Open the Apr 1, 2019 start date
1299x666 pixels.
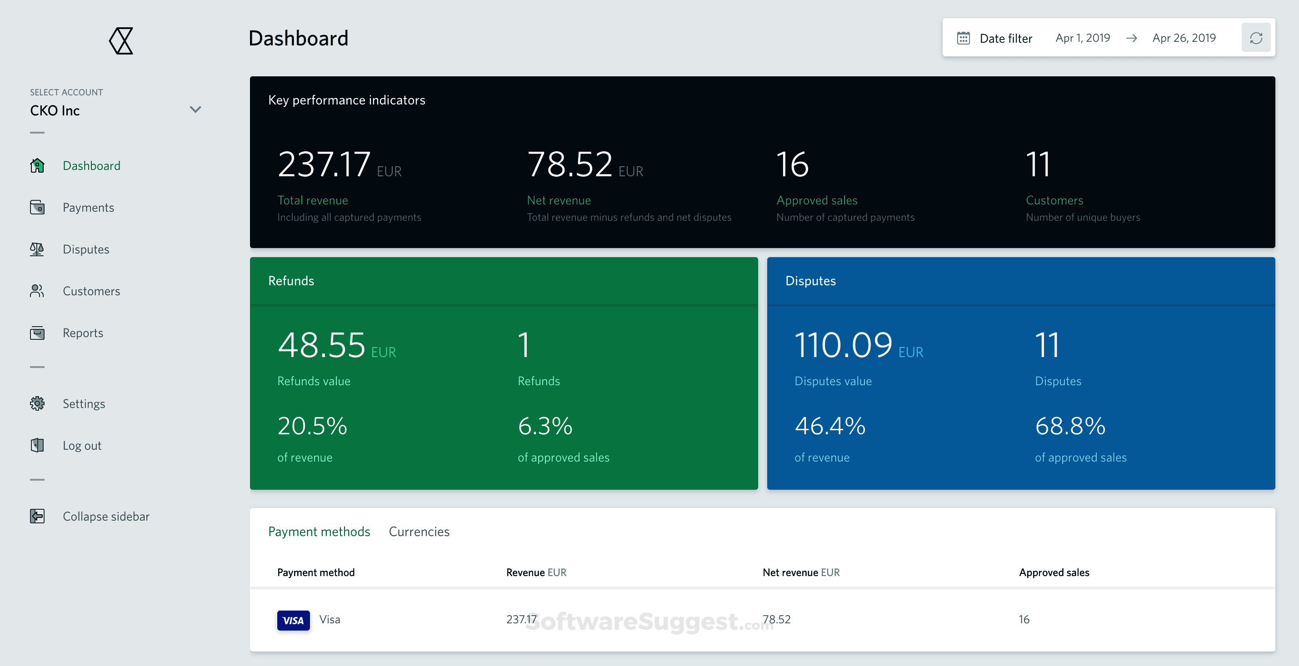[1083, 37]
